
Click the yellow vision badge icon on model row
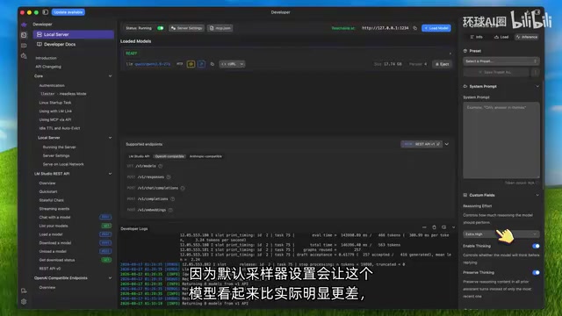[x=191, y=64]
